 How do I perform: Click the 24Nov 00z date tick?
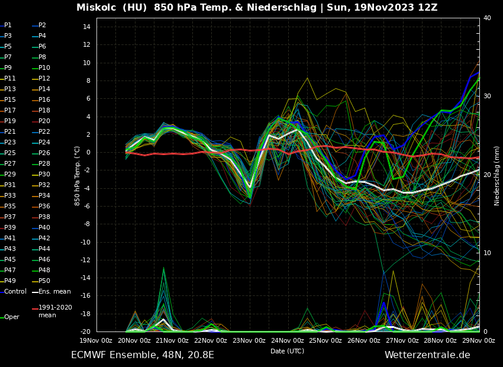tap(287, 340)
